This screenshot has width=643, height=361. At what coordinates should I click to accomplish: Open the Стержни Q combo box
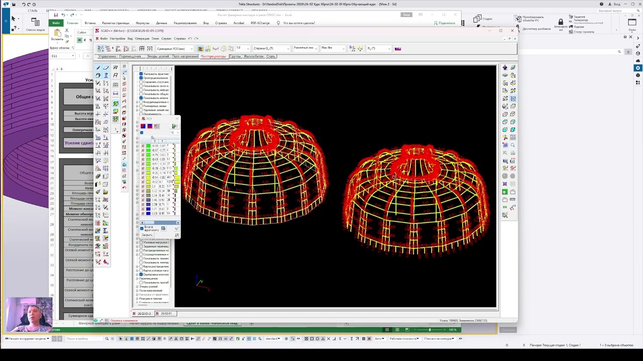pyautogui.click(x=271, y=49)
